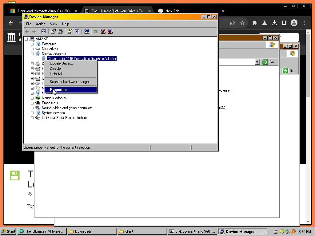Select Cirrus Logic 5446 Compatible Graphics Adapter
The height and width of the screenshot is (236, 315).
[x=82, y=59]
